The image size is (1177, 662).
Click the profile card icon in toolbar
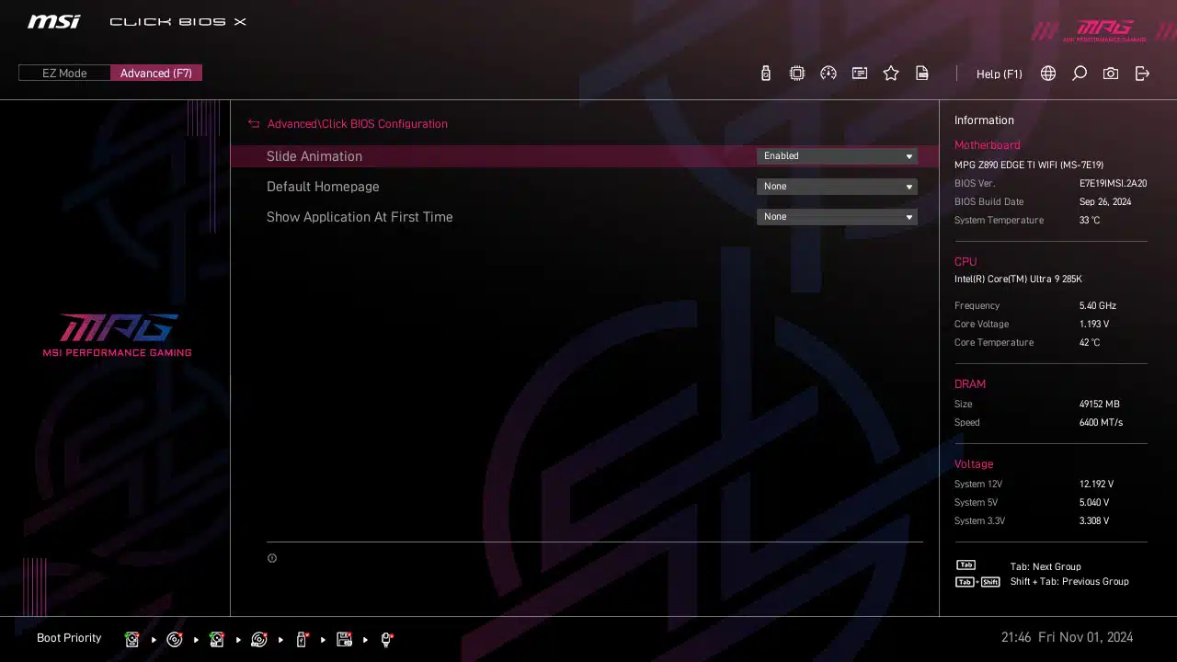860,74
